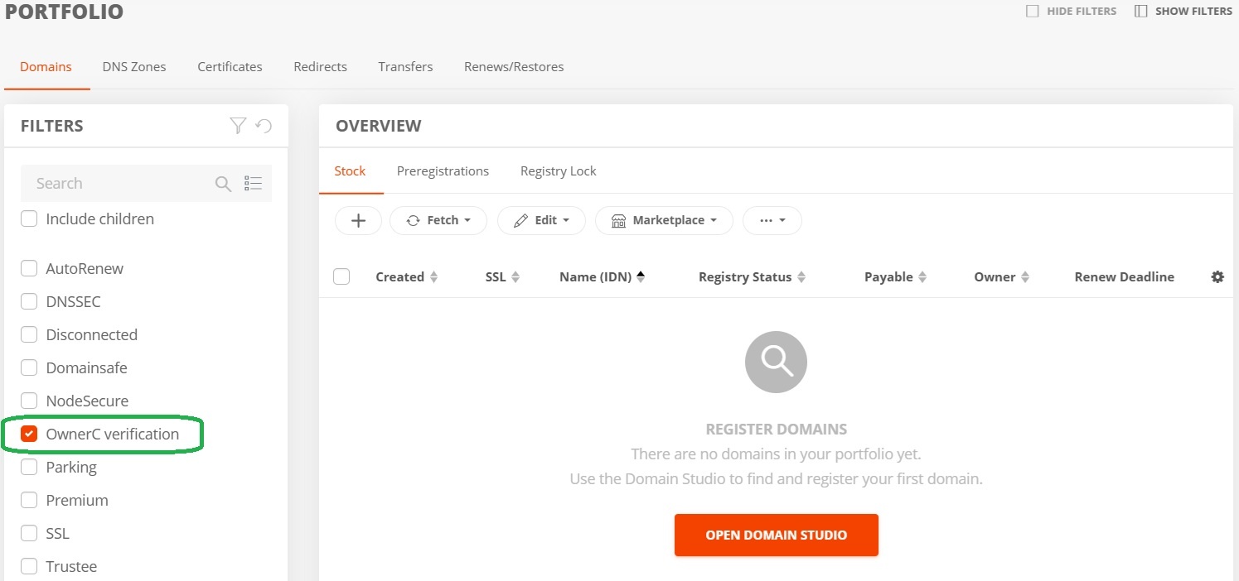Check the Domainsafe filter
This screenshot has height=581, width=1239.
pos(29,368)
